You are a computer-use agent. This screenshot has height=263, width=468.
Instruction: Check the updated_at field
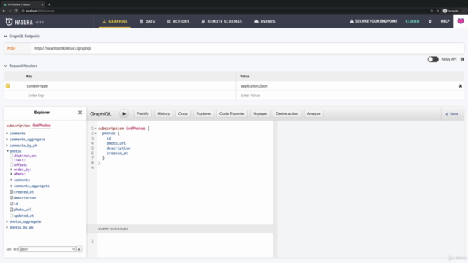[x=12, y=216]
